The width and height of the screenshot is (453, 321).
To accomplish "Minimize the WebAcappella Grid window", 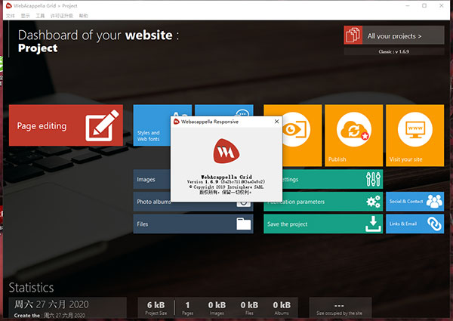I will [408, 5].
